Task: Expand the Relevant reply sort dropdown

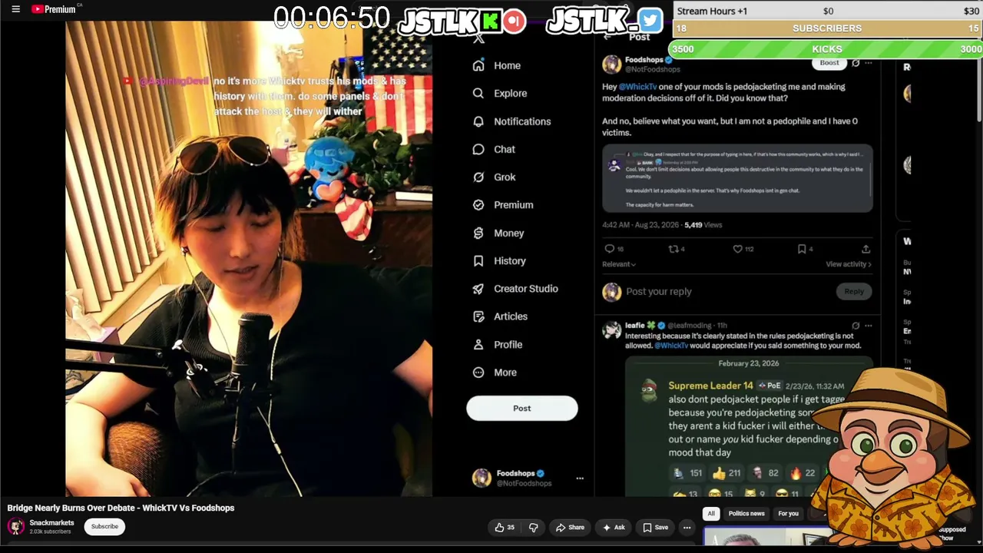Action: point(619,264)
